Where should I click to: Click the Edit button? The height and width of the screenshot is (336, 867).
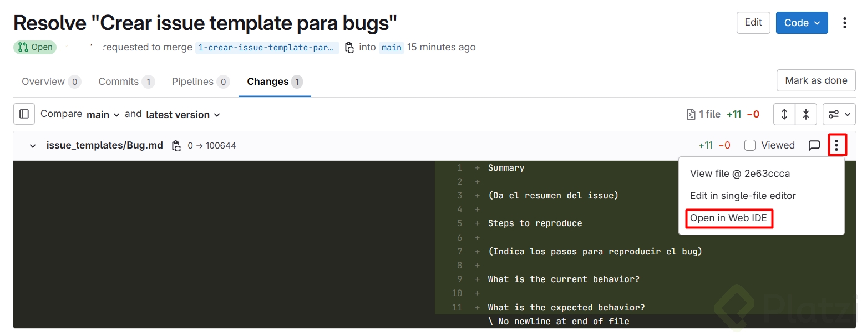point(753,23)
